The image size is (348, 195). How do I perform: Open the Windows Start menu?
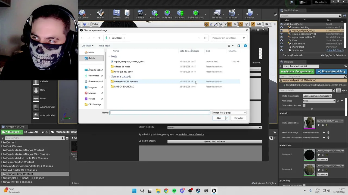pyautogui.click(x=134, y=191)
